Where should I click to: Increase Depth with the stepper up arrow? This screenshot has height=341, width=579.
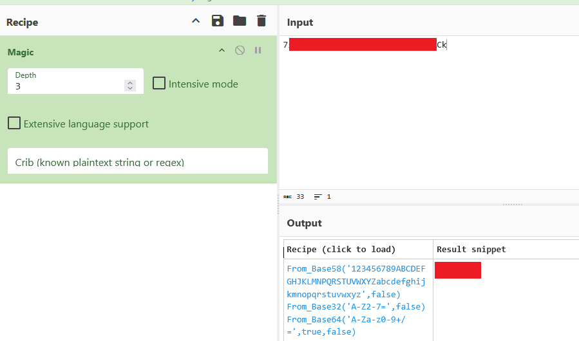point(130,82)
